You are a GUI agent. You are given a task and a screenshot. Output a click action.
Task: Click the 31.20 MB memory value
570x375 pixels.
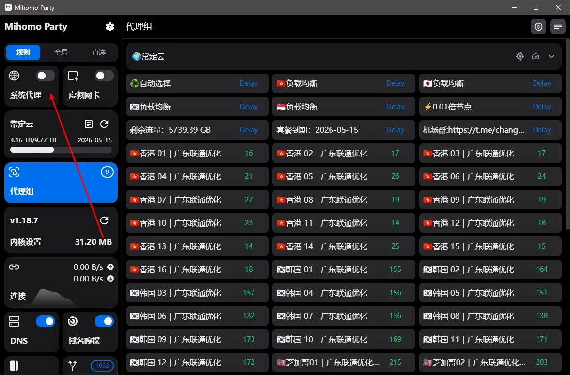pyautogui.click(x=94, y=242)
